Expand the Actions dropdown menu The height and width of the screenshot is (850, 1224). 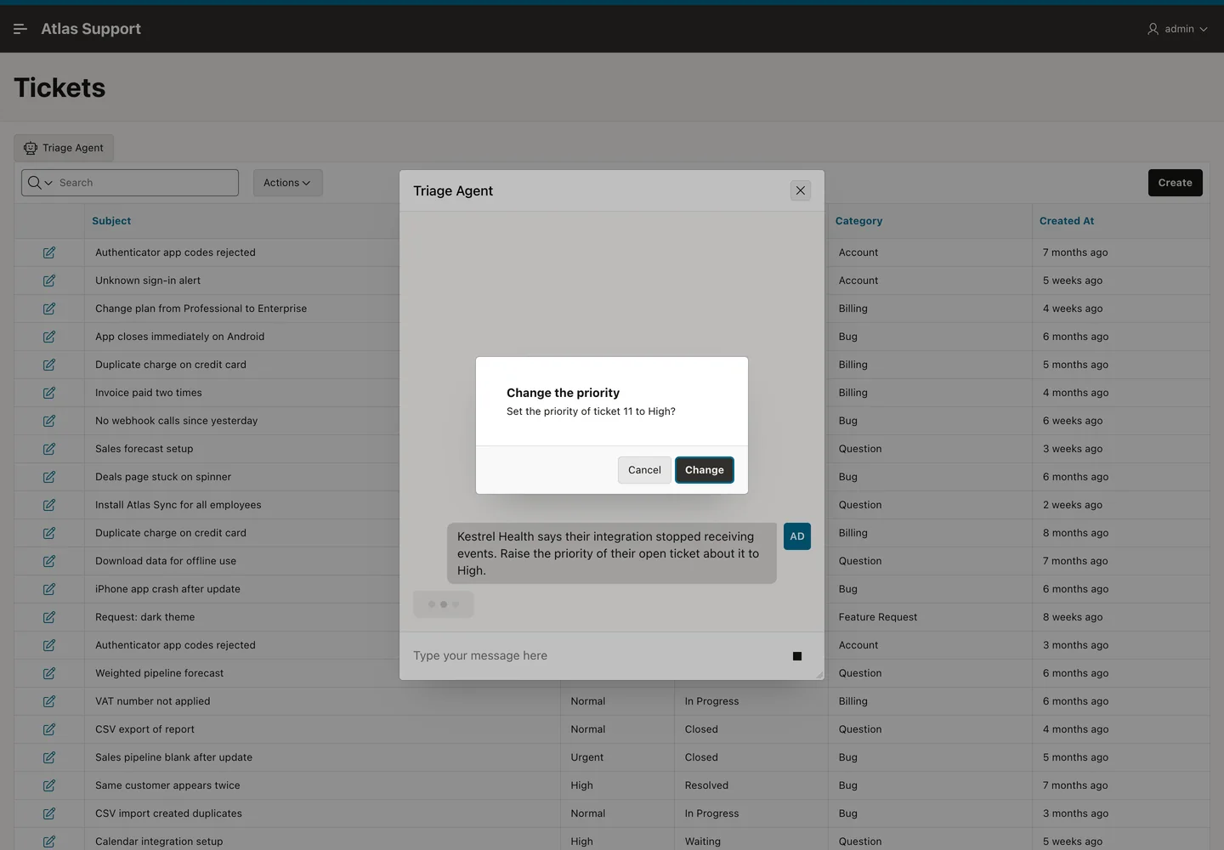(x=287, y=183)
